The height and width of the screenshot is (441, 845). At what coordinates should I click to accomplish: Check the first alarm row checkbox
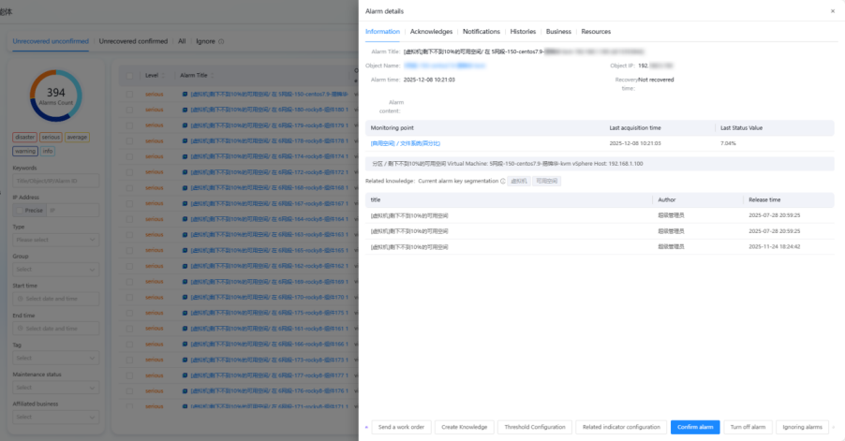pyautogui.click(x=130, y=95)
